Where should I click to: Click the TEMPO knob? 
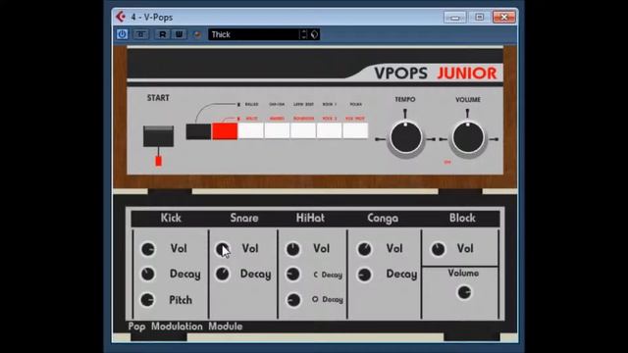click(405, 138)
